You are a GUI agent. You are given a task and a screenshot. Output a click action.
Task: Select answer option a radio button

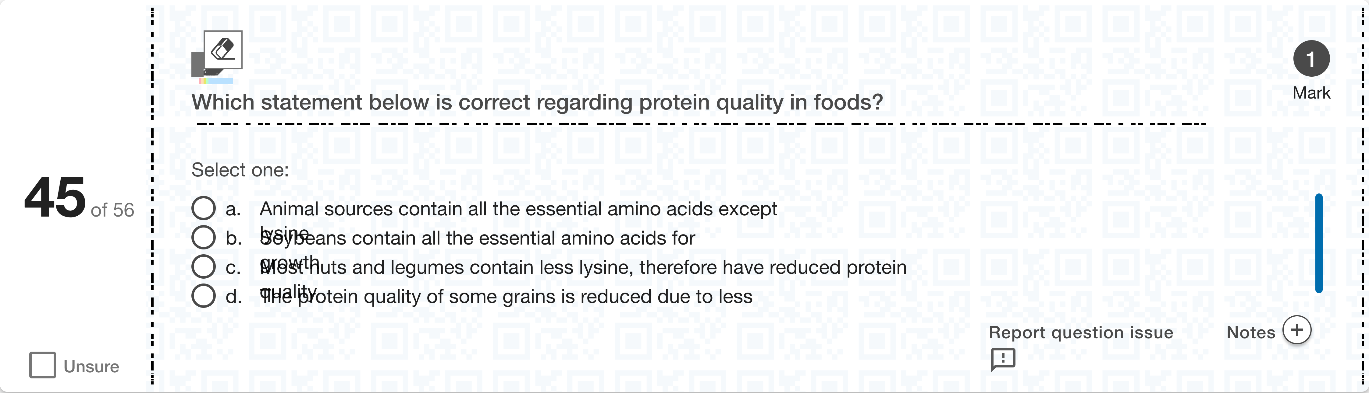click(x=204, y=208)
